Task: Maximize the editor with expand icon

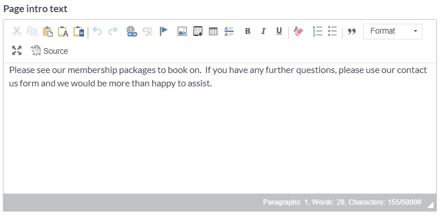Action: [x=17, y=50]
